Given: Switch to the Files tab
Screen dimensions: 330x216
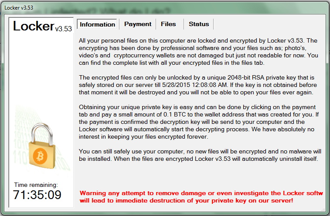Looking at the screenshot, I should tap(168, 24).
